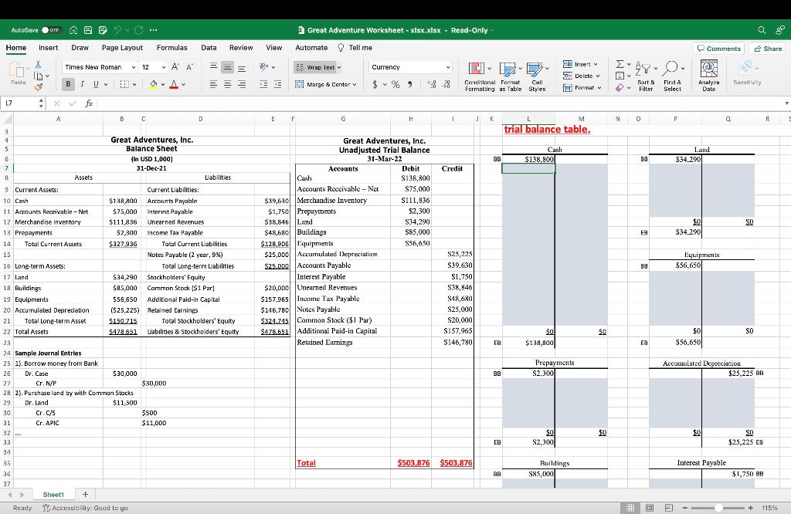Image resolution: width=791 pixels, height=514 pixels.
Task: Open the Automate ribbon tab
Action: click(311, 47)
